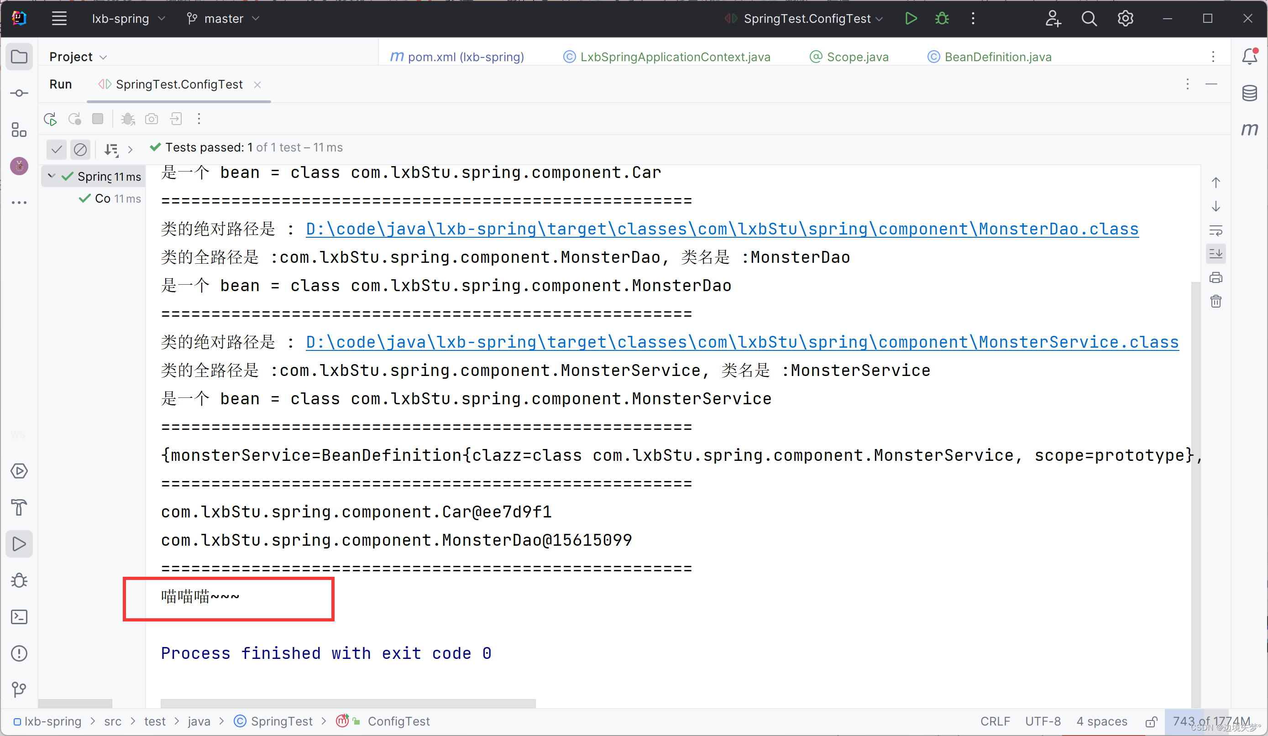The image size is (1268, 736).
Task: Open Run panel options ellipsis
Action: (1188, 84)
